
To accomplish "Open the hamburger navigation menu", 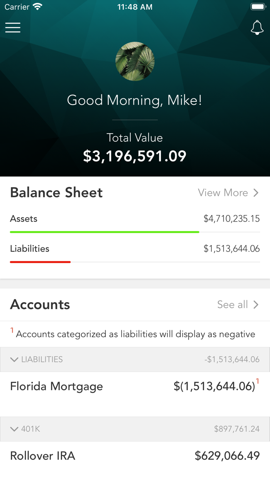I will click(x=13, y=27).
